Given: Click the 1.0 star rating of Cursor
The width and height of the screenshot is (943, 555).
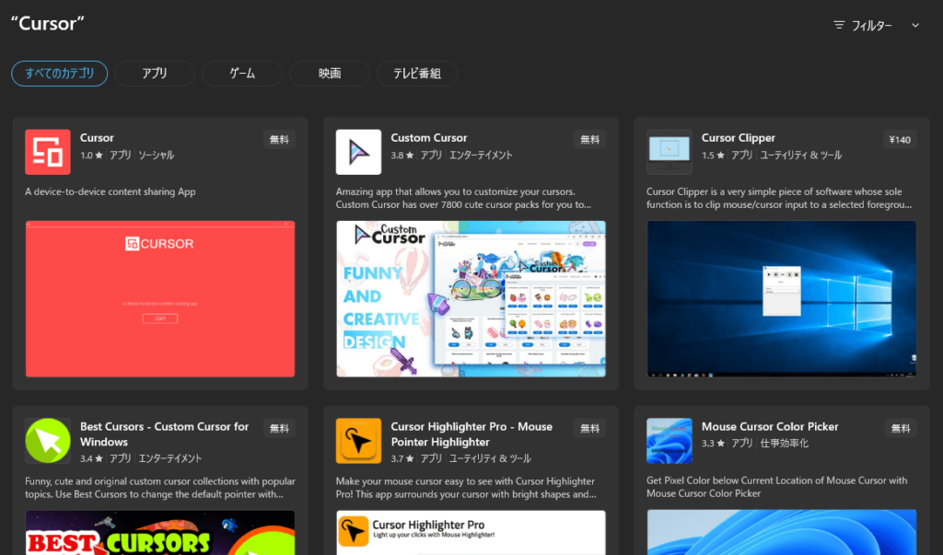Looking at the screenshot, I should [91, 156].
